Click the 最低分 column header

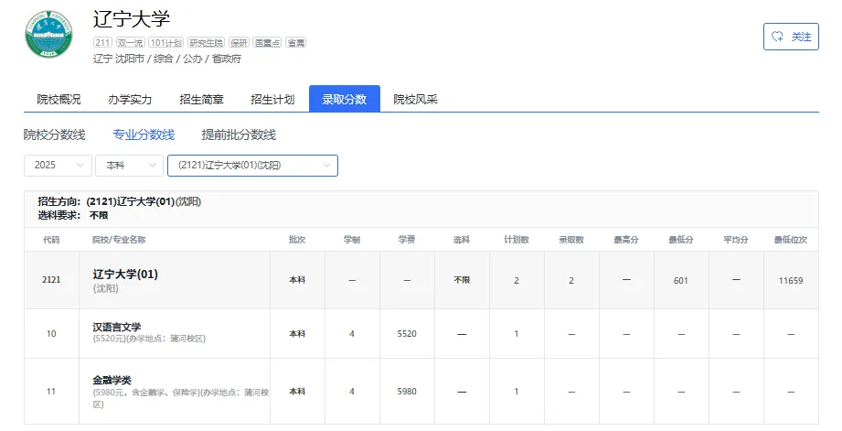pos(681,240)
